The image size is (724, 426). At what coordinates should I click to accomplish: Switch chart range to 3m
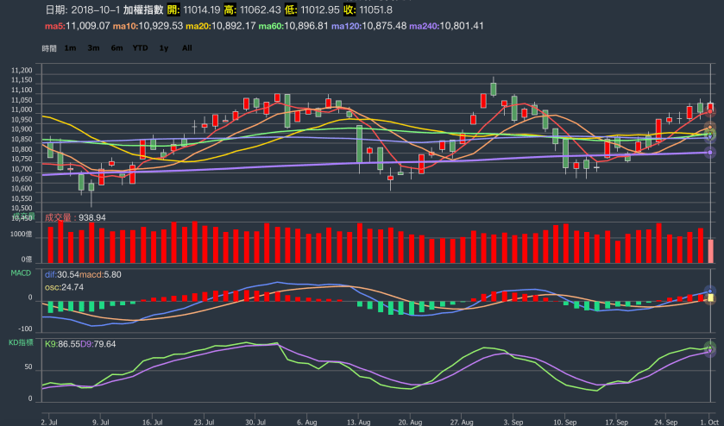pyautogui.click(x=93, y=48)
